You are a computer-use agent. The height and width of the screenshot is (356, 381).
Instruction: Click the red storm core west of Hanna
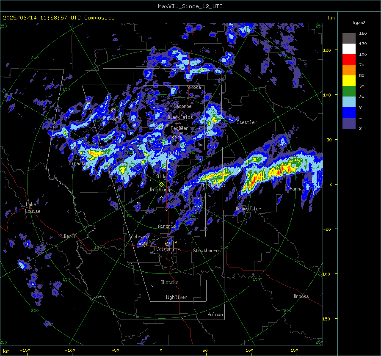pos(254,180)
